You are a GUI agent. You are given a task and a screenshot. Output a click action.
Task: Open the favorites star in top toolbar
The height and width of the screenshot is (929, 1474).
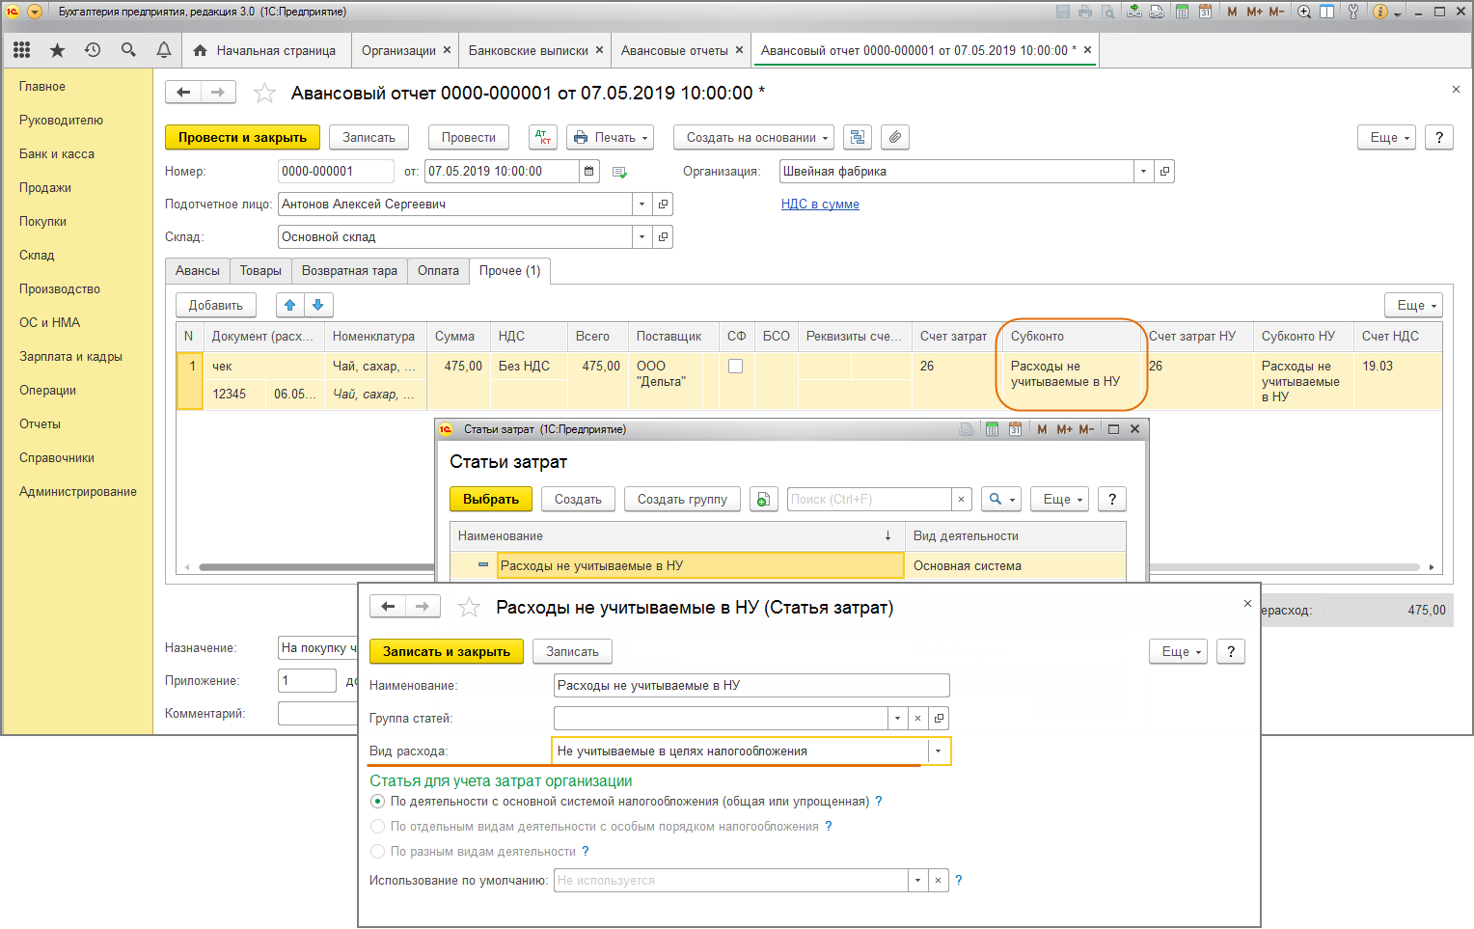click(x=57, y=50)
